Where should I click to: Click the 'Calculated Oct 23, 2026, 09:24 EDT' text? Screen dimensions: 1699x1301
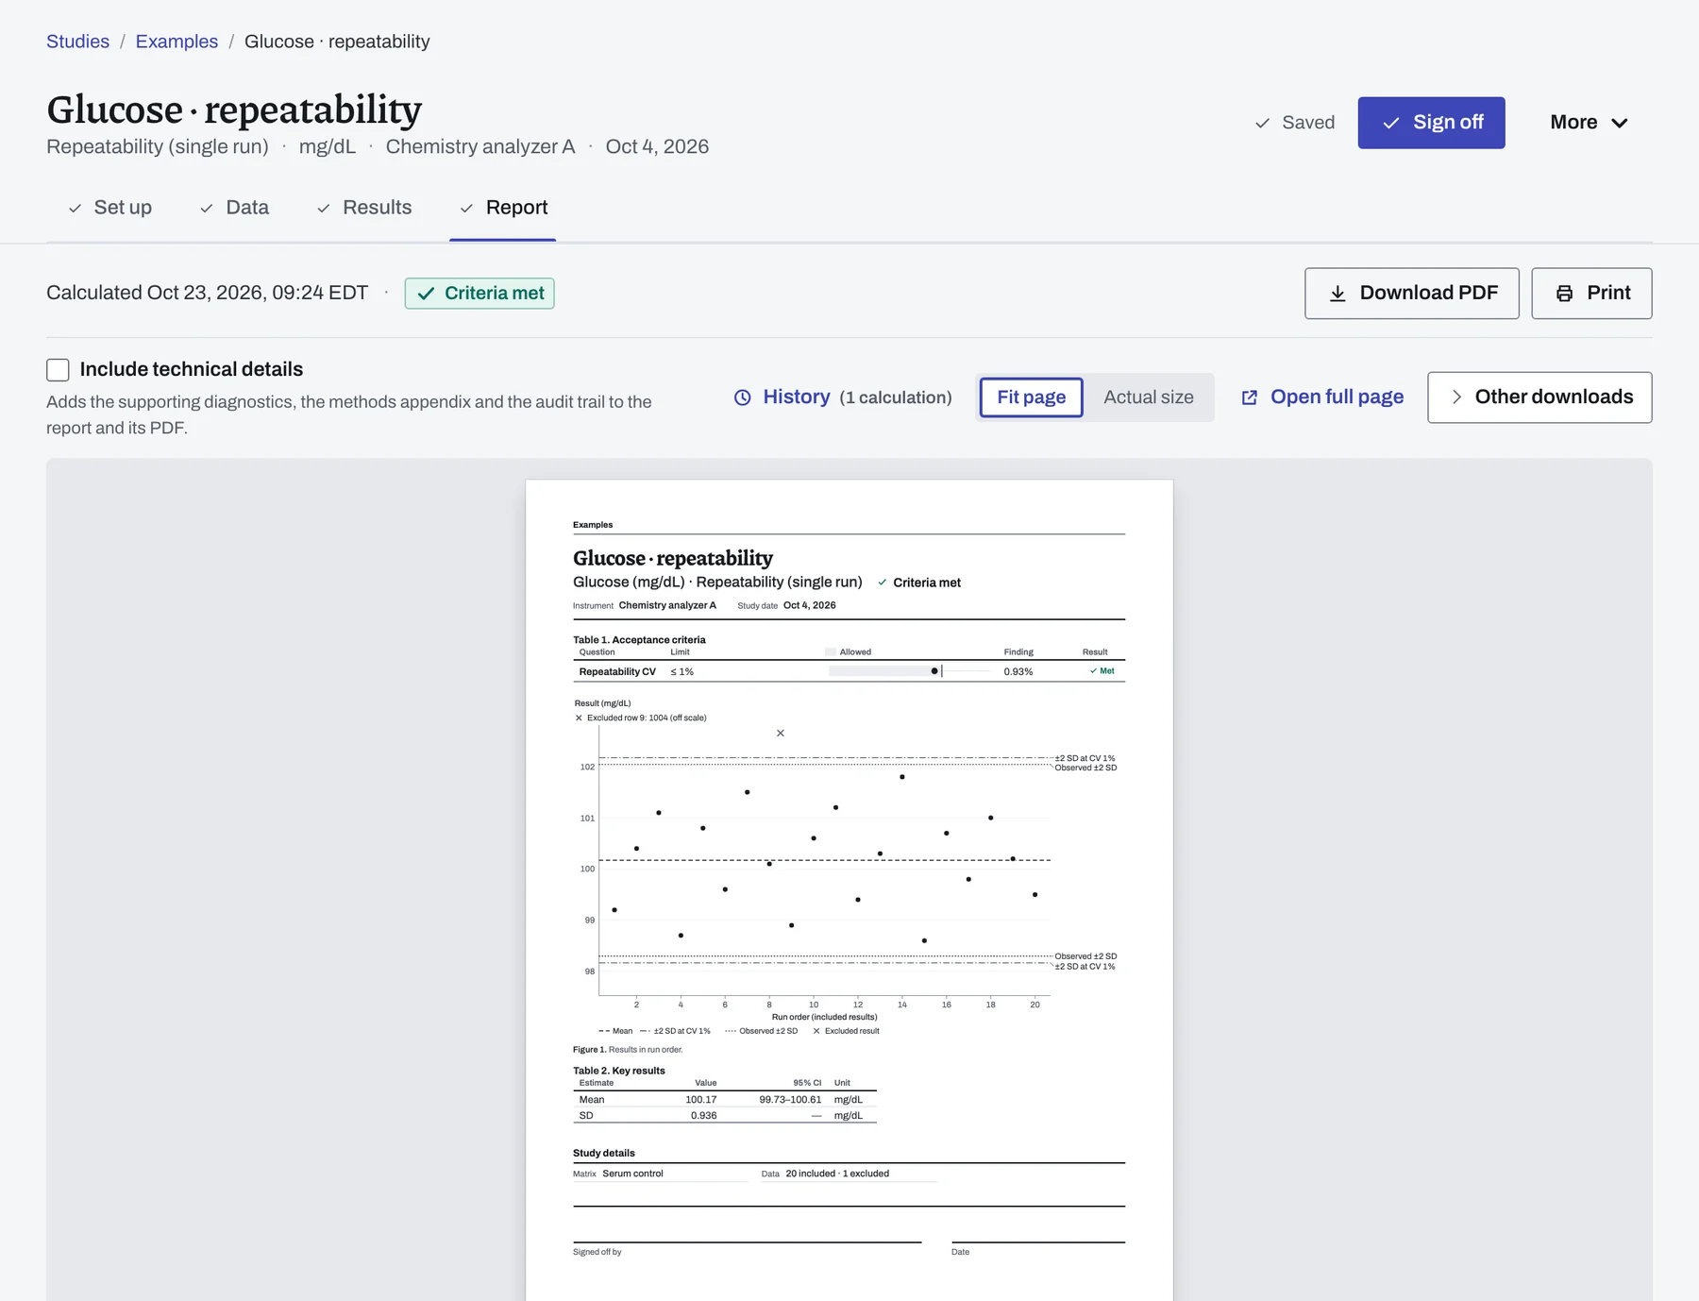(x=207, y=293)
